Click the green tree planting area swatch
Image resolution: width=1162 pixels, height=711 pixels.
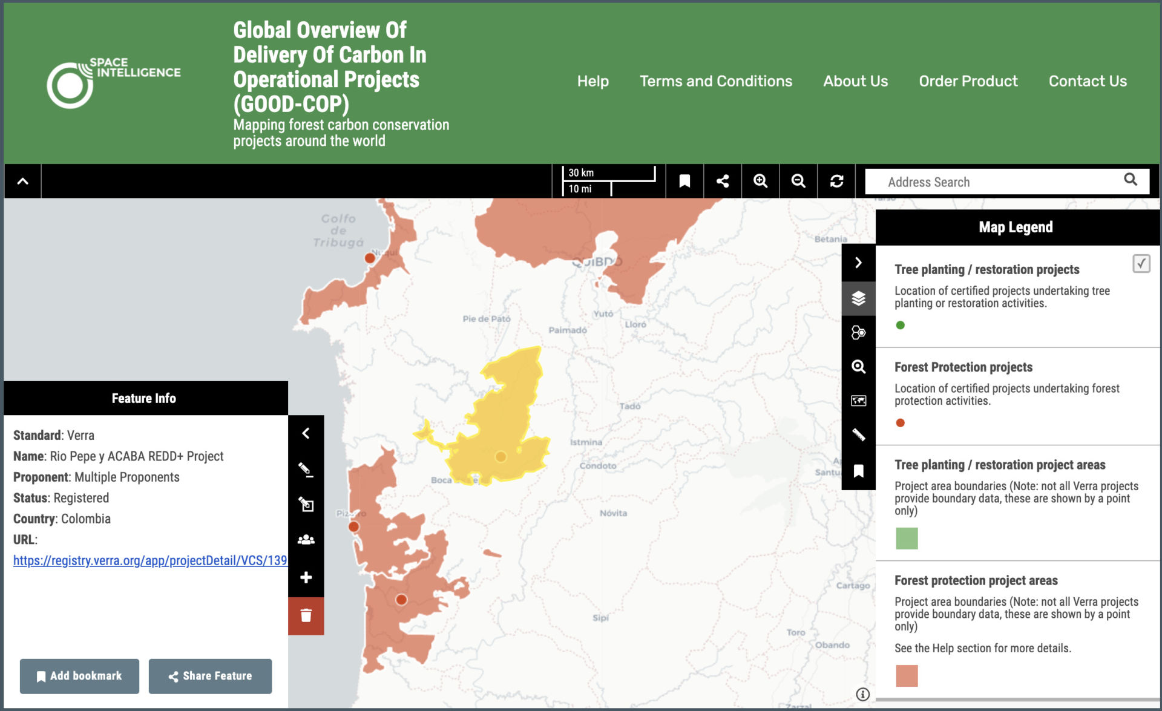[x=907, y=539]
